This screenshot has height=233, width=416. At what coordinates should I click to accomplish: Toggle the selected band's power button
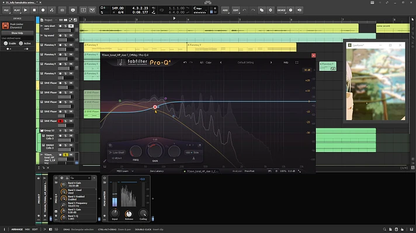coord(110,145)
